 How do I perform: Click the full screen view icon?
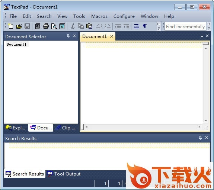(x=62, y=26)
